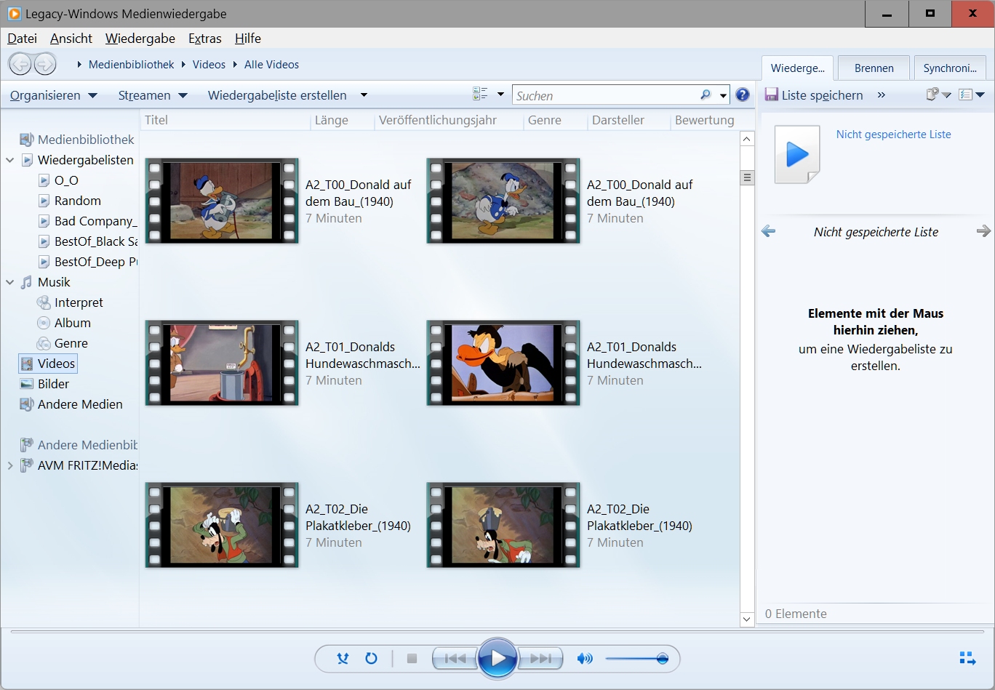Click the Nicht gespeicherte Liste link
The image size is (995, 690).
893,135
